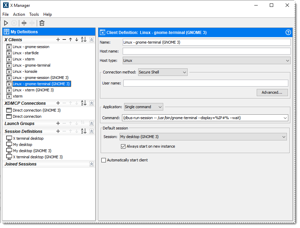Open the Action menu

pos(19,14)
